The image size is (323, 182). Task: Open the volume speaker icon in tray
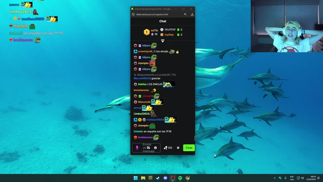pos(302,178)
